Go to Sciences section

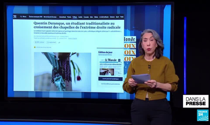point(112,17)
